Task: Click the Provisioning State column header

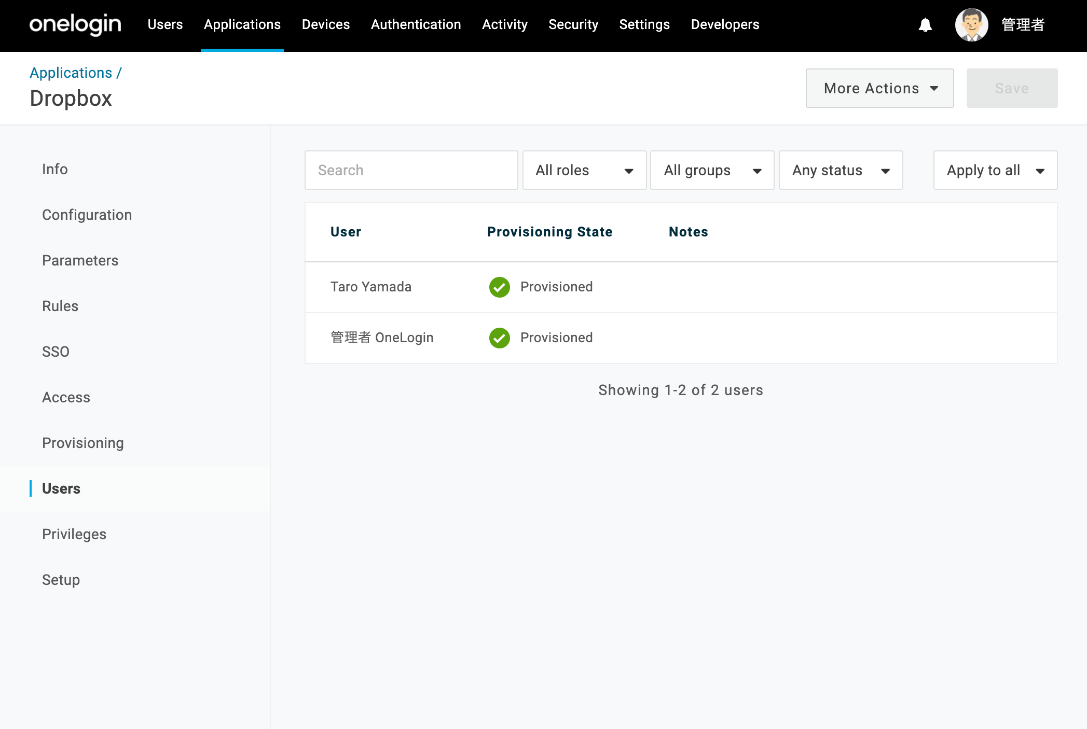Action: 549,232
